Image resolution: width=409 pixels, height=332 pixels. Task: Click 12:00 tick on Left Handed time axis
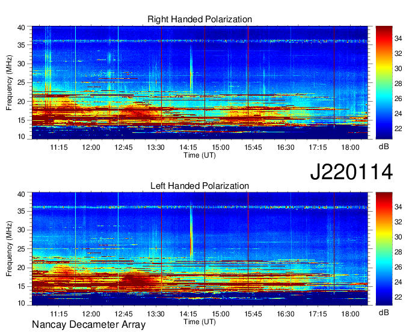point(91,313)
